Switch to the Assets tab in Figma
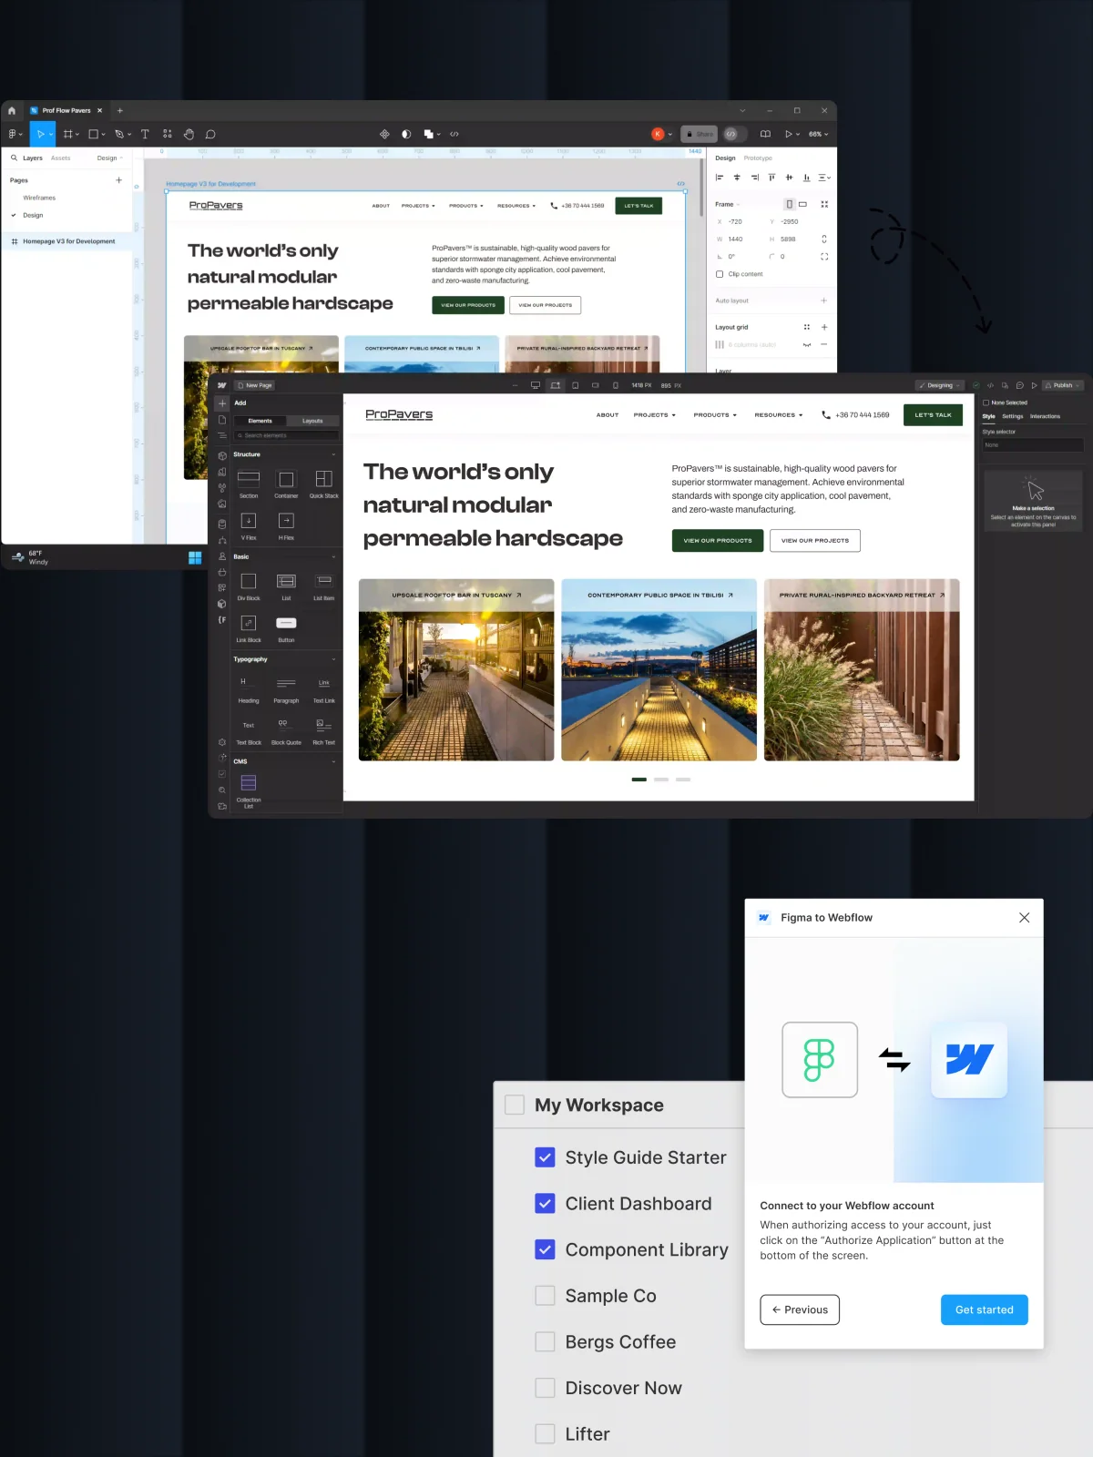Image resolution: width=1093 pixels, height=1457 pixels. pyautogui.click(x=60, y=158)
